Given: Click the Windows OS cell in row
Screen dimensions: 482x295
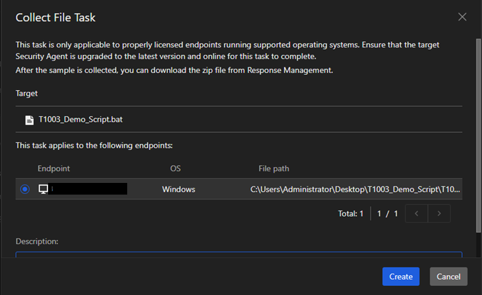Looking at the screenshot, I should coord(178,189).
